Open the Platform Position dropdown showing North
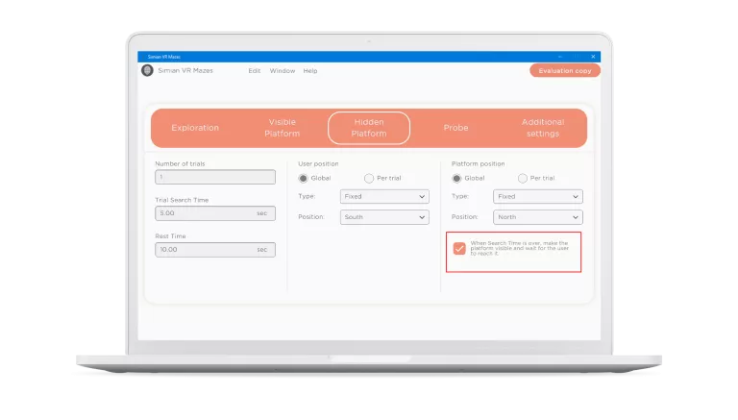Viewport: 738px width, 420px height. (x=538, y=217)
